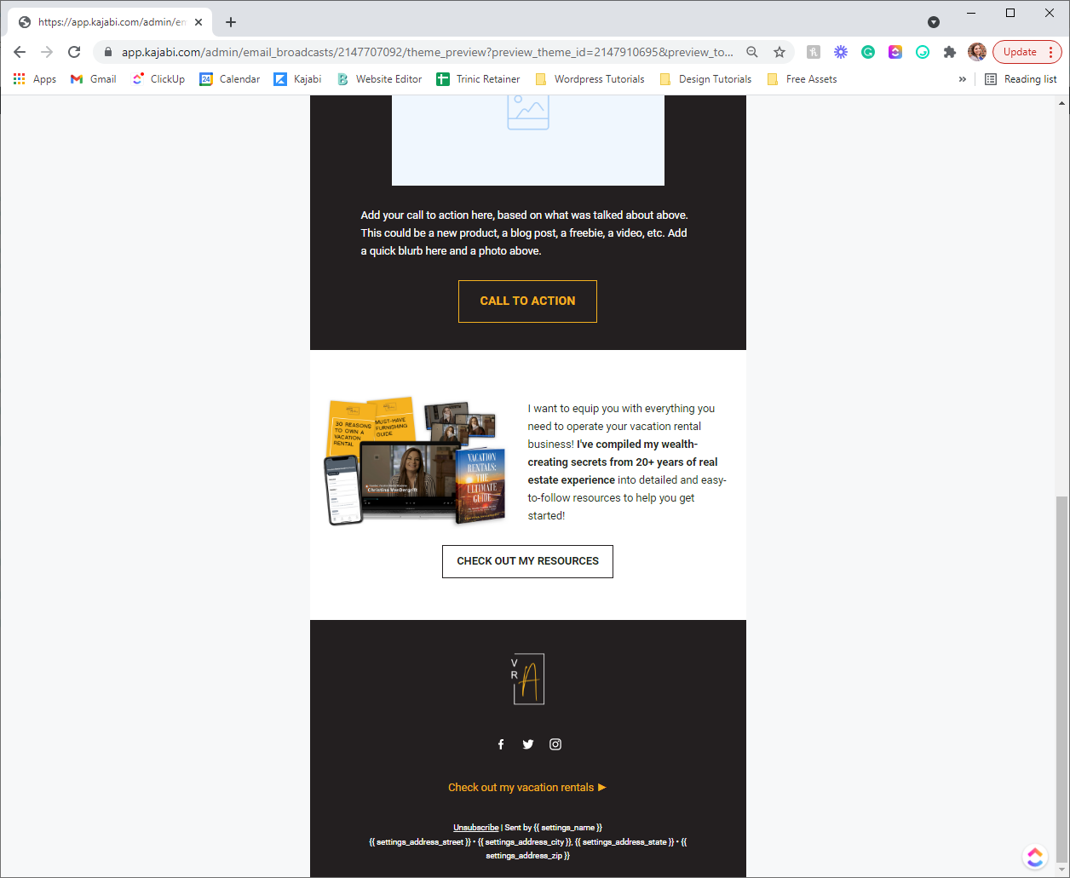Click the Grammarly extension icon
Image resolution: width=1070 pixels, height=878 pixels.
pos(868,52)
